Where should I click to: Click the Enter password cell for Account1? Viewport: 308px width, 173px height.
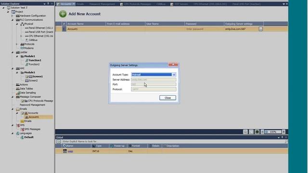pos(204,29)
